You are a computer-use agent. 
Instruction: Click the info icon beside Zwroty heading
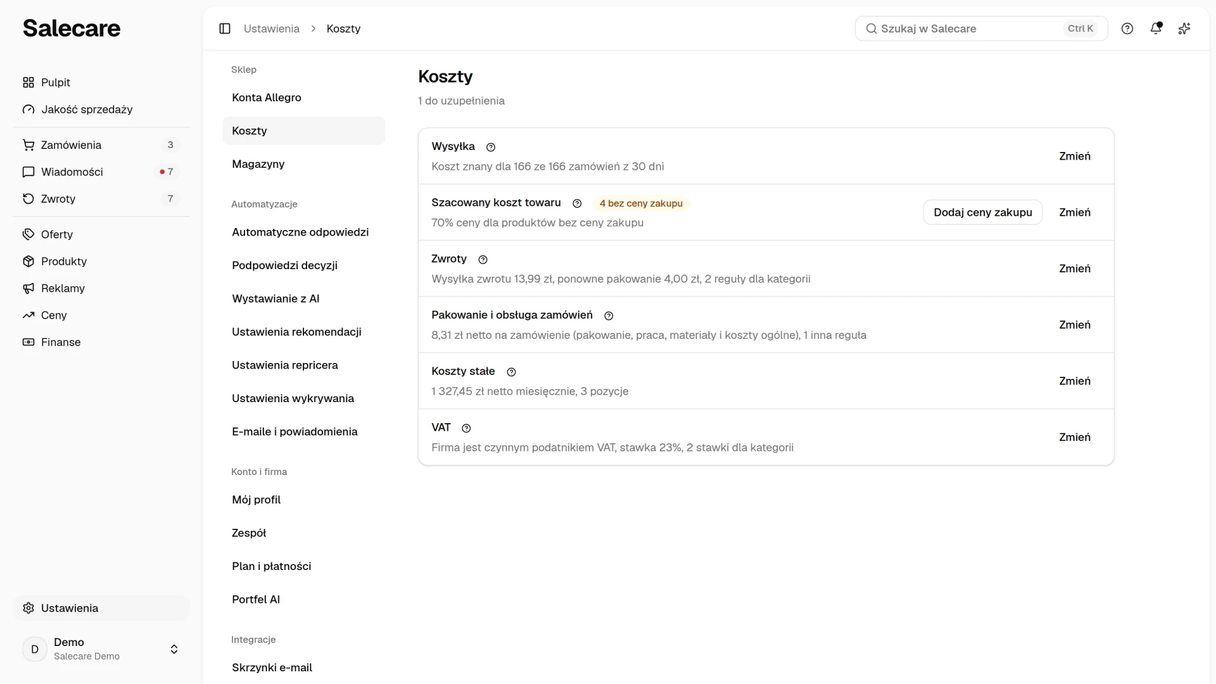pos(483,260)
